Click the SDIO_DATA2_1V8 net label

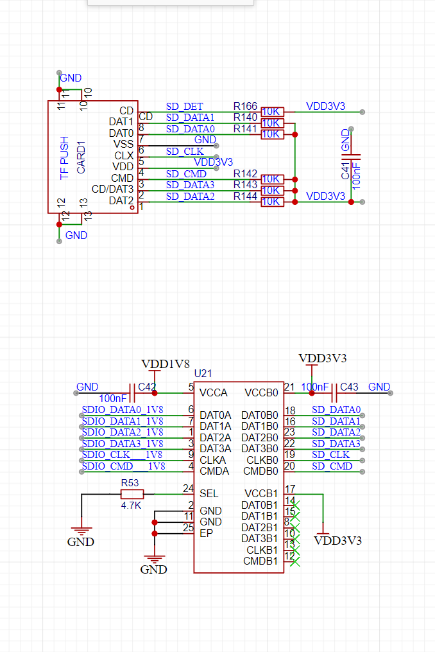click(x=123, y=432)
